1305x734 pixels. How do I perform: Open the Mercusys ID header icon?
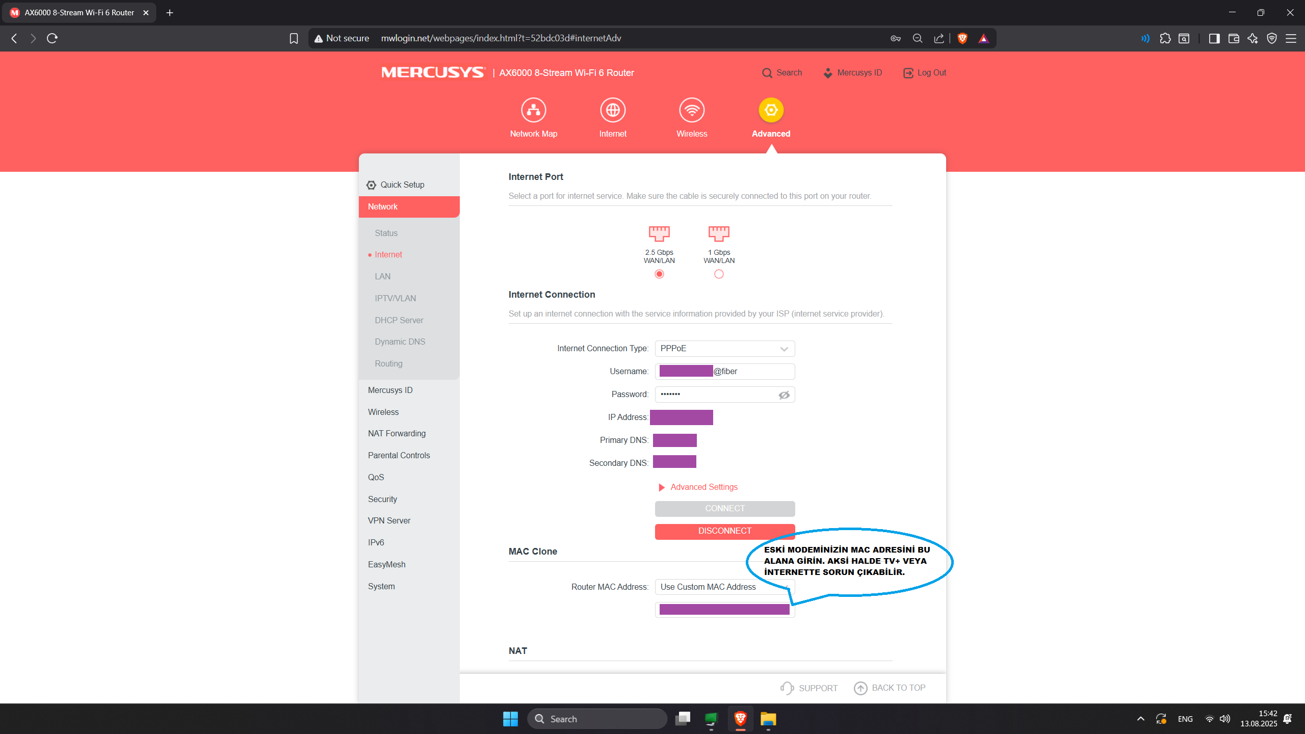[828, 73]
